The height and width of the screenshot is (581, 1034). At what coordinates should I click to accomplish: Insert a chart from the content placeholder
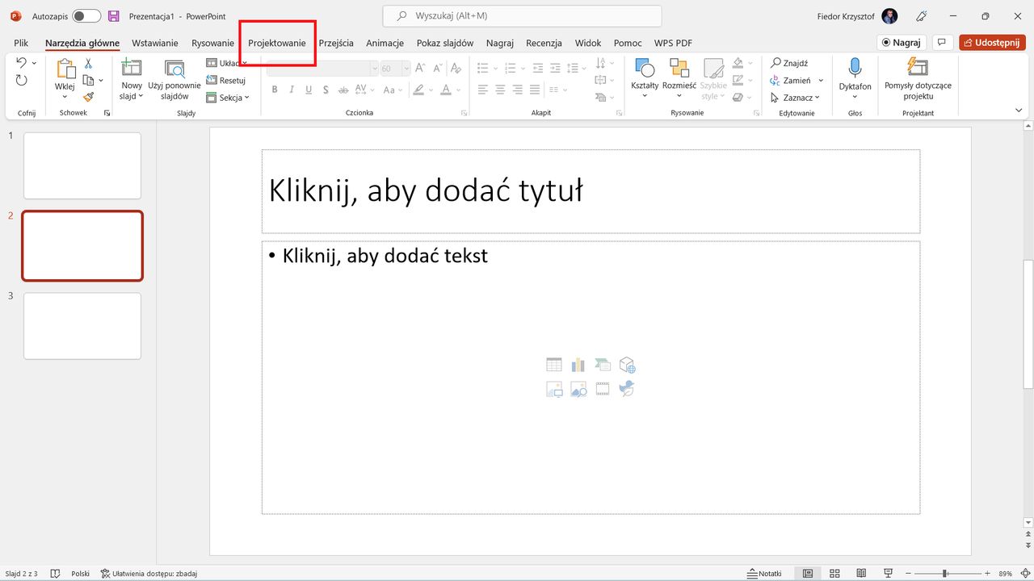[x=578, y=364]
